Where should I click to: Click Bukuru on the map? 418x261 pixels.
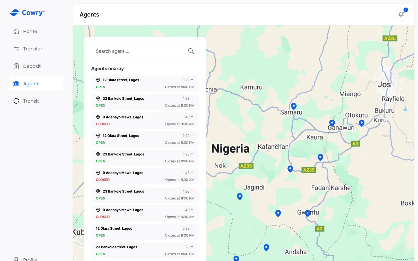click(385, 111)
